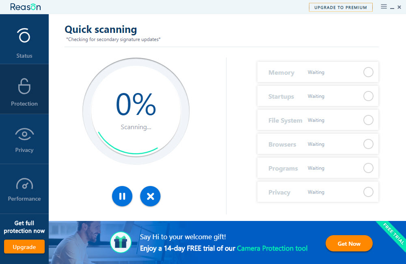This screenshot has height=264, width=406.
Task: Click the Browsers scan row label
Action: point(282,144)
